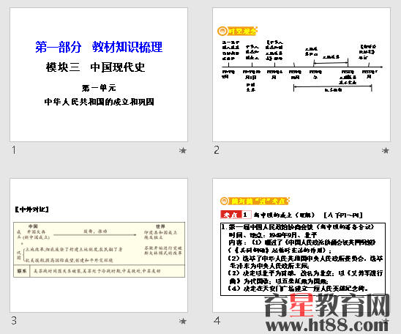Click '【中外对比】' label on slide 3
This screenshot has height=334, width=401.
tap(31, 209)
